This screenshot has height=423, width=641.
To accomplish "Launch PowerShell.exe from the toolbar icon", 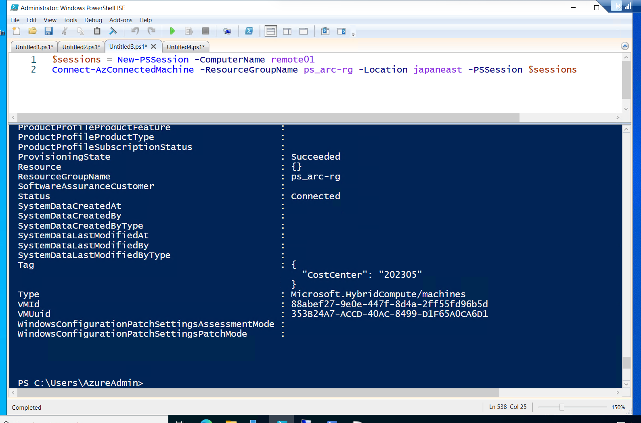I will 249,31.
